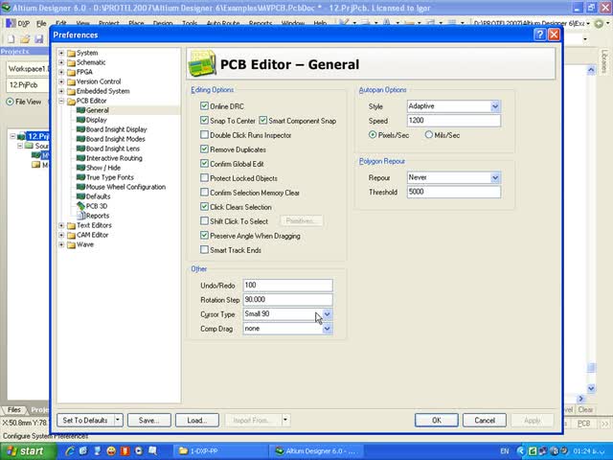Select the General page icon under PCB Editor
The width and height of the screenshot is (613, 460).
pyautogui.click(x=80, y=110)
